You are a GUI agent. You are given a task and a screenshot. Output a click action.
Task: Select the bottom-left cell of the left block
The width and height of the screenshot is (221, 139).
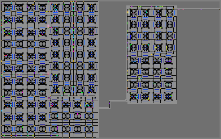coord(8,129)
